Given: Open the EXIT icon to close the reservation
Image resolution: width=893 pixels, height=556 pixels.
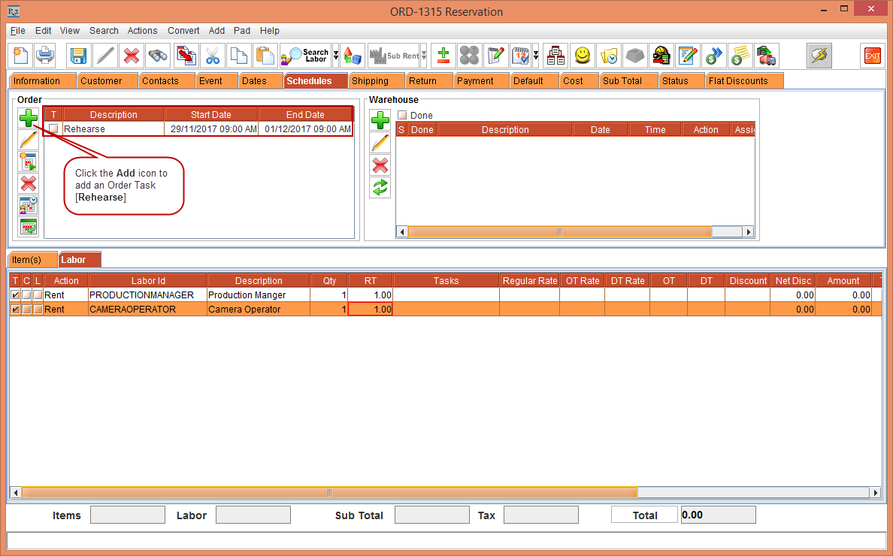Looking at the screenshot, I should [873, 55].
